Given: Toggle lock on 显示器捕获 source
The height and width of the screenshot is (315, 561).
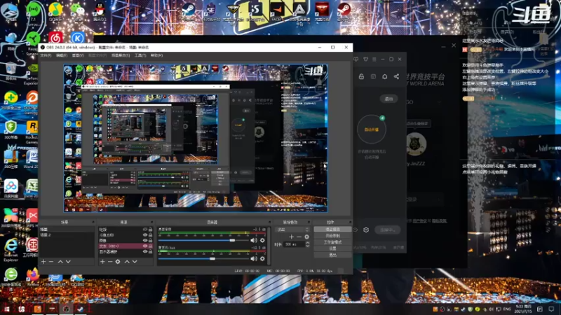Looking at the screenshot, I should tap(150, 251).
